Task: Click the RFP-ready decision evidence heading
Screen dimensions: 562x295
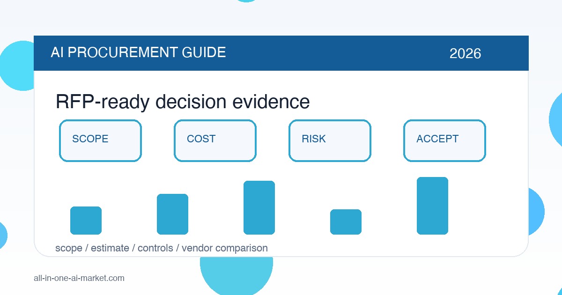Action: 183,102
